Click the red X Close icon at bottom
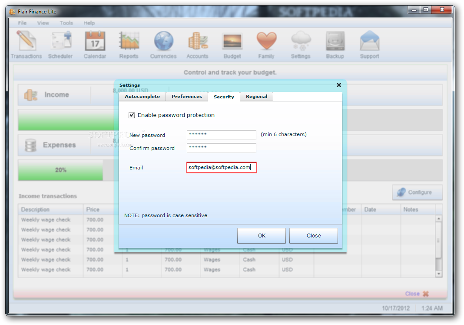 coord(425,294)
